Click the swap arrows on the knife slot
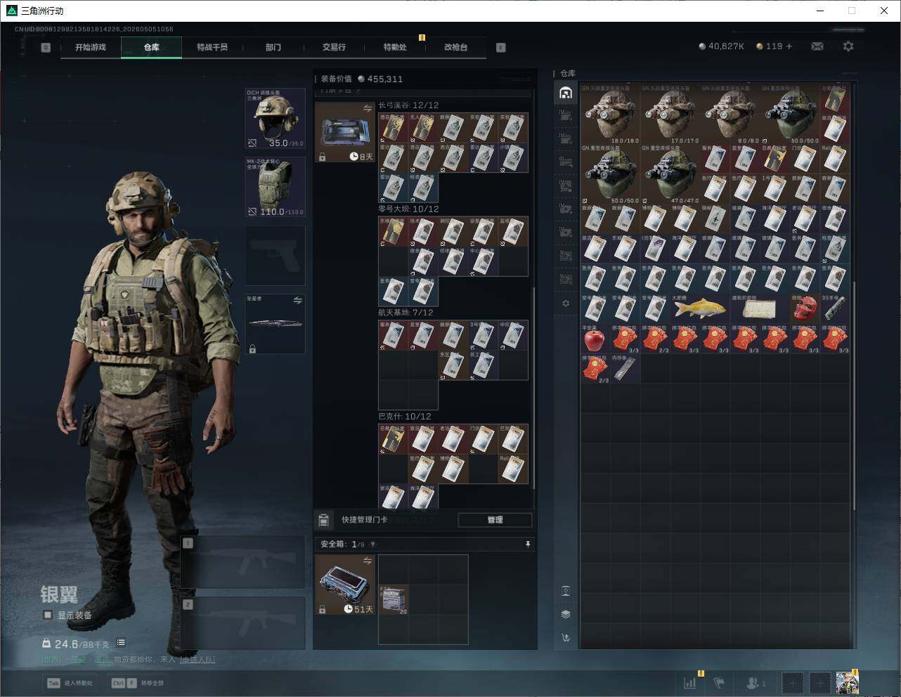Viewport: 901px width, 697px height. click(x=297, y=300)
